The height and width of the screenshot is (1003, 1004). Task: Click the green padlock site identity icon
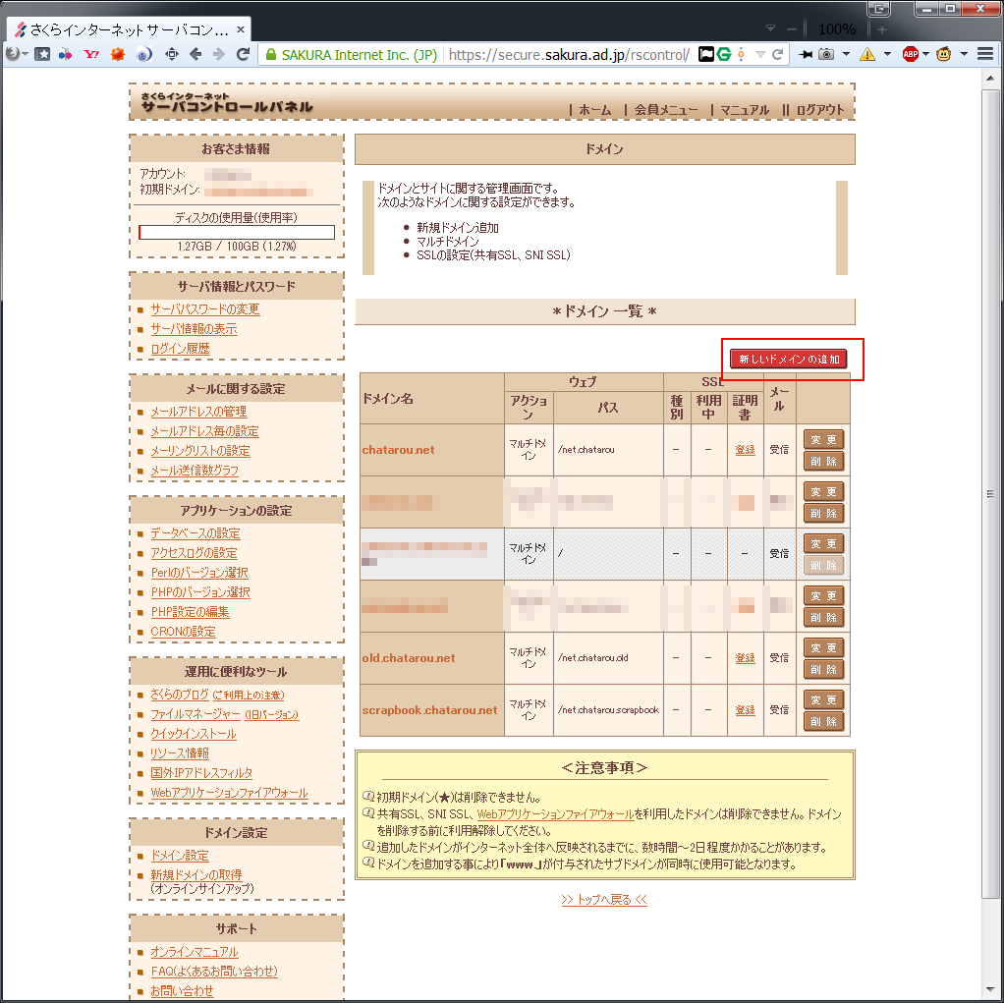271,54
